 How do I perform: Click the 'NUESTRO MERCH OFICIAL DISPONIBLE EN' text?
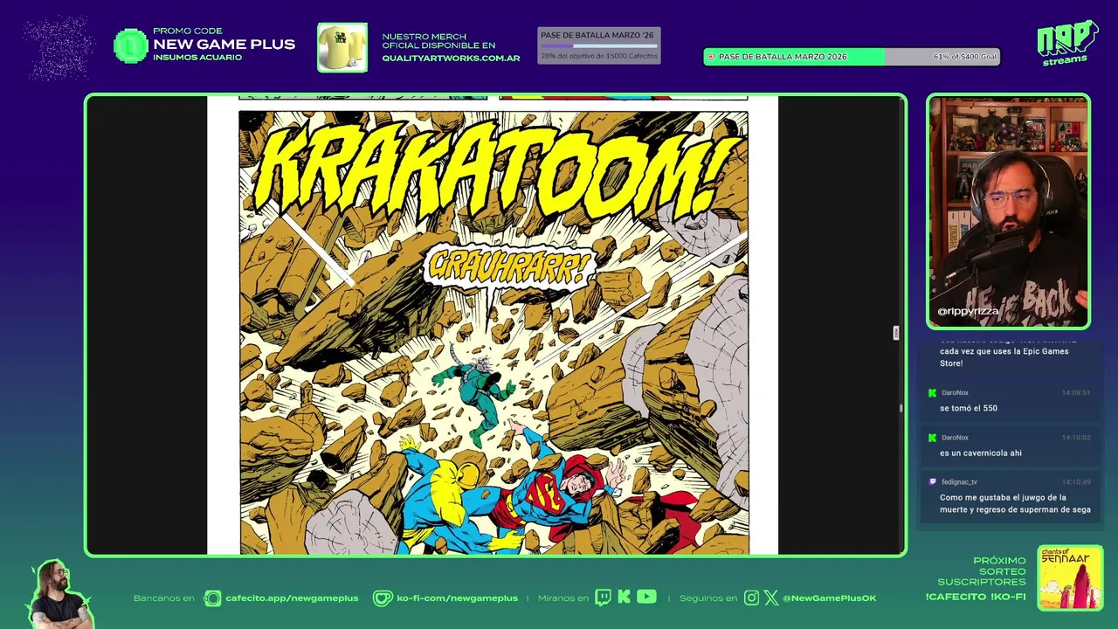tap(438, 41)
